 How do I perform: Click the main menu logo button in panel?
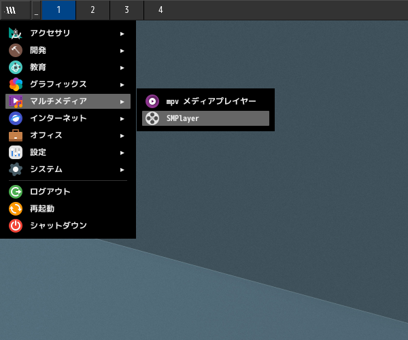[x=15, y=10]
